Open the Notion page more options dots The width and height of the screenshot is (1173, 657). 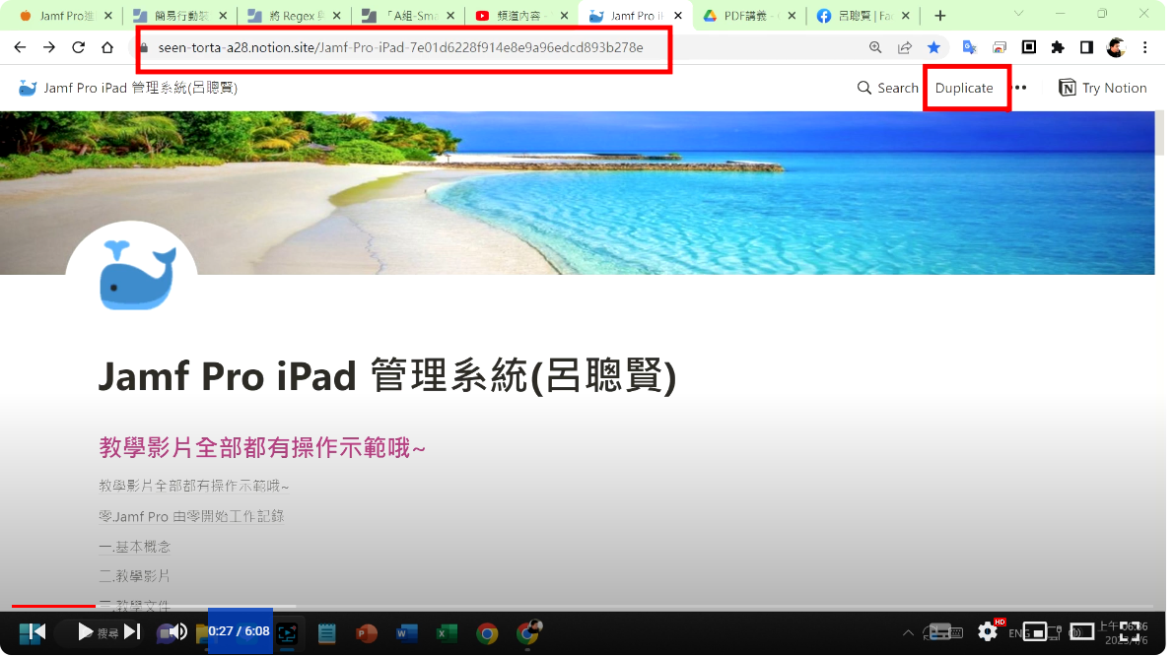pos(1020,89)
